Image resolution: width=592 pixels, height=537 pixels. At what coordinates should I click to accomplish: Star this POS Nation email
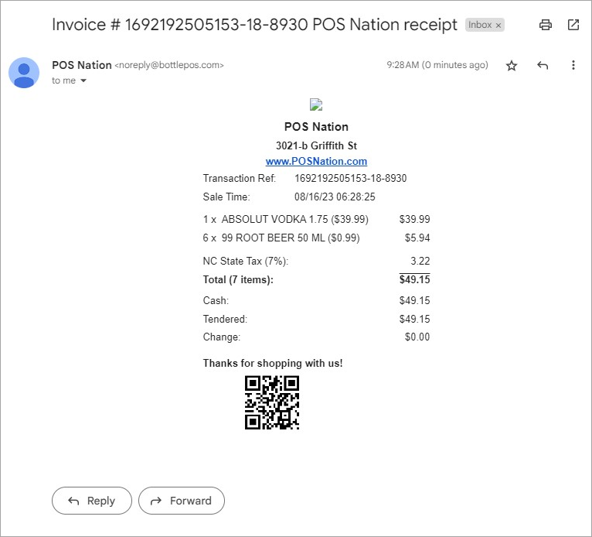coord(511,66)
